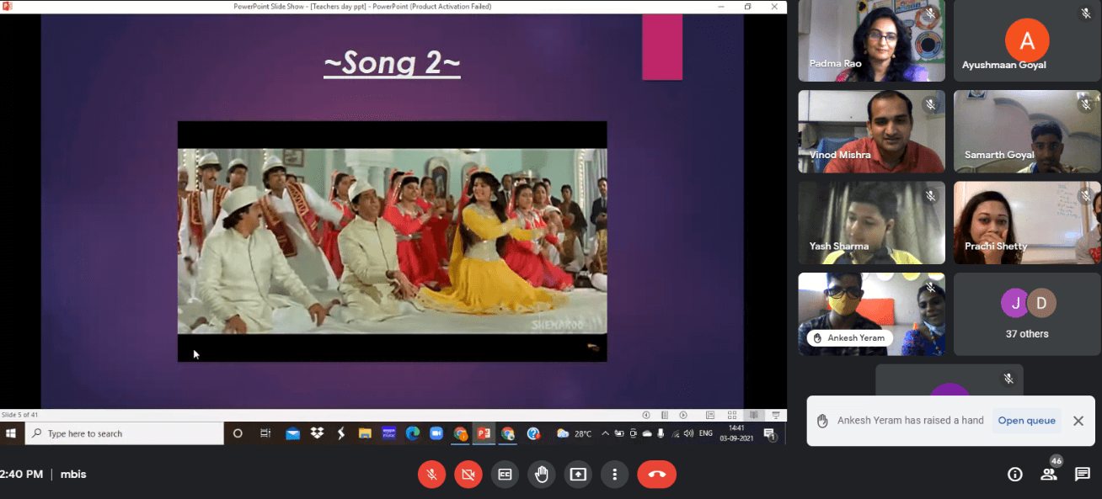
Task: Open the meeting details info icon
Action: click(x=1015, y=475)
